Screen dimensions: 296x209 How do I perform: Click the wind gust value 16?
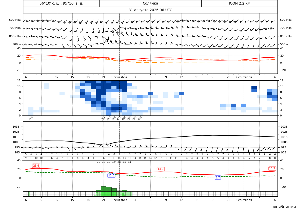tap(114, 158)
